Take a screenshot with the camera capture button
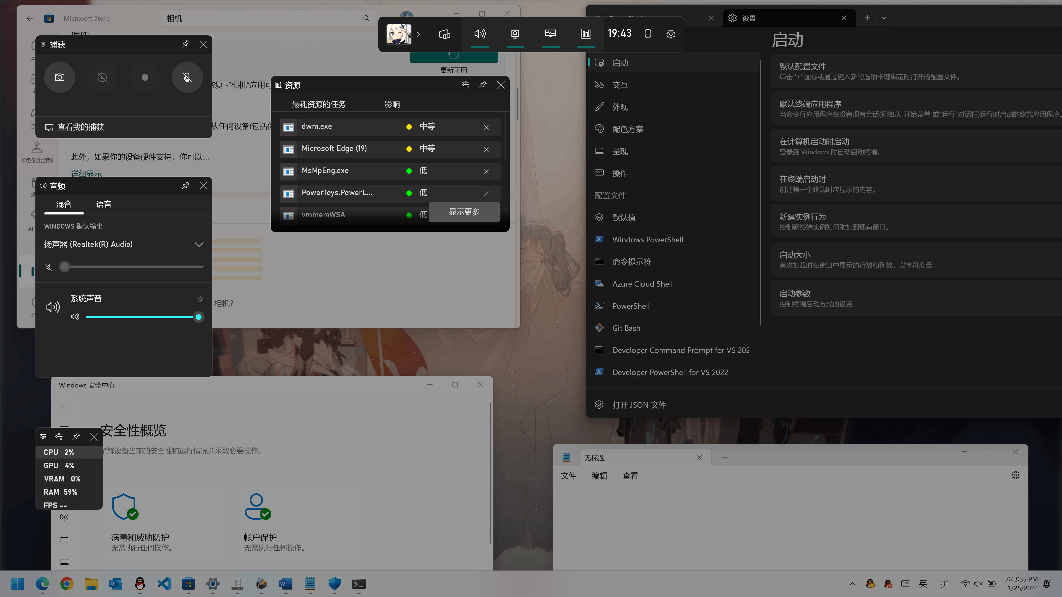This screenshot has width=1062, height=597. tap(60, 77)
